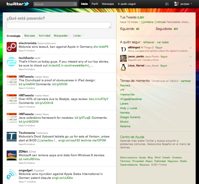Open the #FF trending topic
The width and height of the screenshot is (199, 184).
122,90
